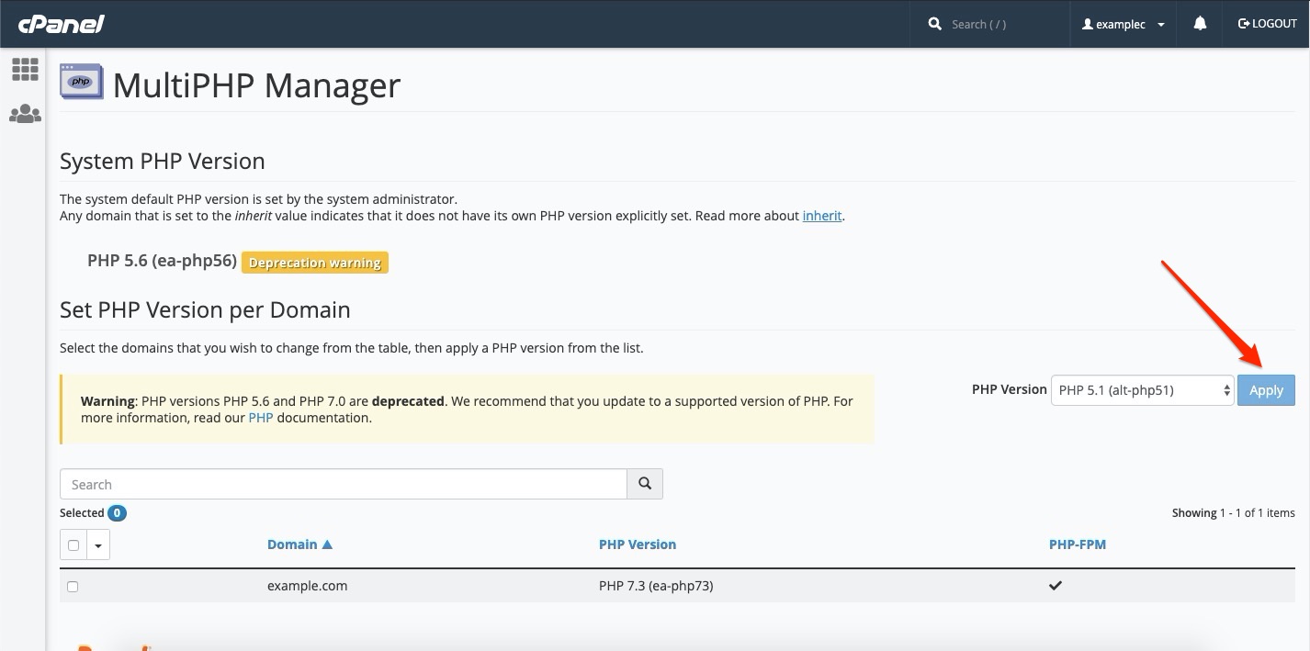Open the User Manager people icon
This screenshot has width=1310, height=651.
point(25,114)
